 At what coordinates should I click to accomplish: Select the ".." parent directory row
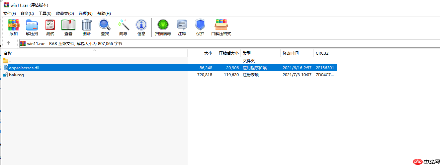click(x=170, y=61)
